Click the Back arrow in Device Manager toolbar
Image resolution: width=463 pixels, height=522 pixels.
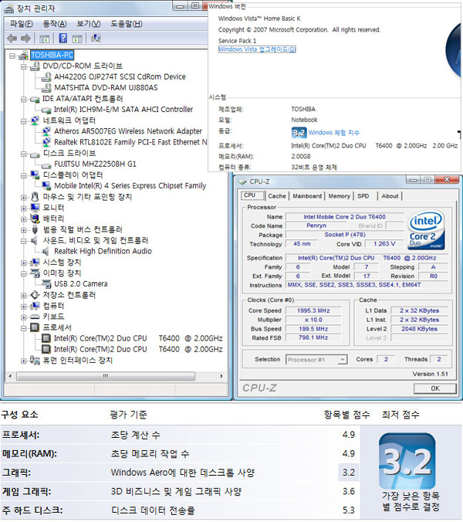12,39
